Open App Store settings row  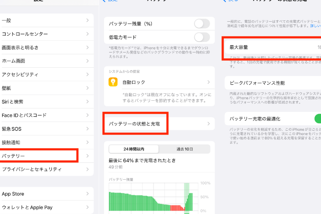43,194
